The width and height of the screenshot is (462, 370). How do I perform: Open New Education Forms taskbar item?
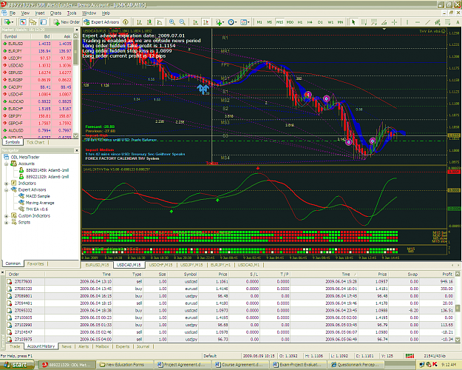(125, 365)
